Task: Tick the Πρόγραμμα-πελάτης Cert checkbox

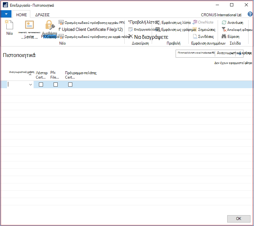Action: pyautogui.click(x=70, y=84)
